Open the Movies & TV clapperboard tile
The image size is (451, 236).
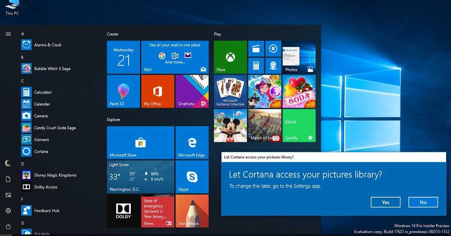point(256,49)
